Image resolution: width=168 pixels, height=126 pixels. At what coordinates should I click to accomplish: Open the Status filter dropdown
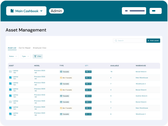pyautogui.click(x=13, y=56)
